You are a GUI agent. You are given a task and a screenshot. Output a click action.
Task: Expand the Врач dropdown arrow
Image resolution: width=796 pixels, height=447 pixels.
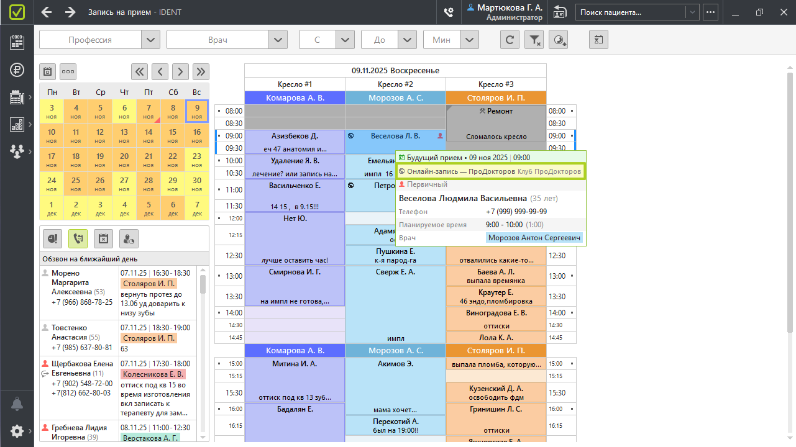click(x=278, y=40)
